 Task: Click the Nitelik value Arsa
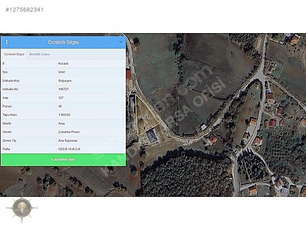[61, 123]
